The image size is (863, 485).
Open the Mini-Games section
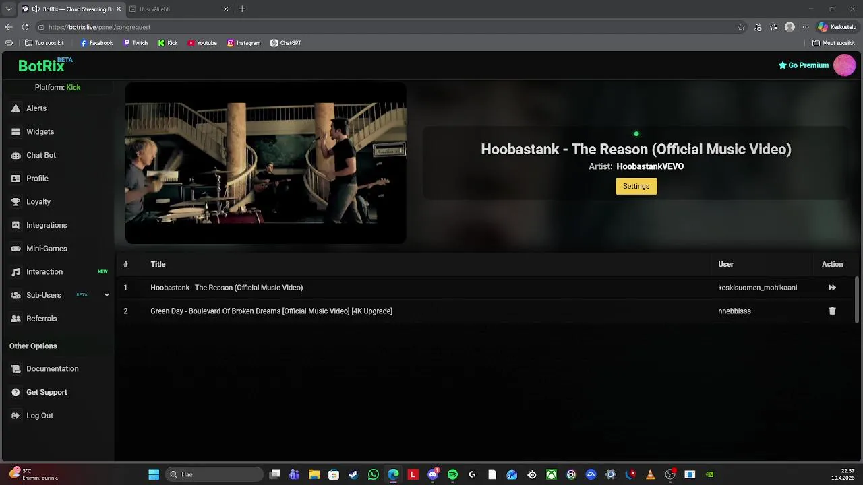coord(47,249)
